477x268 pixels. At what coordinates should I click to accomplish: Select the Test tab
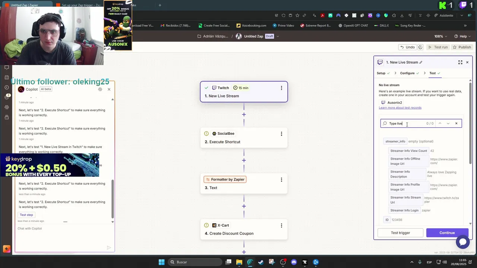click(435, 73)
